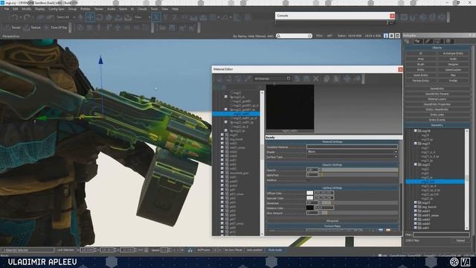This screenshot has width=476, height=268.
Task: Open the first RollupBar tab icon
Action: coord(408,42)
